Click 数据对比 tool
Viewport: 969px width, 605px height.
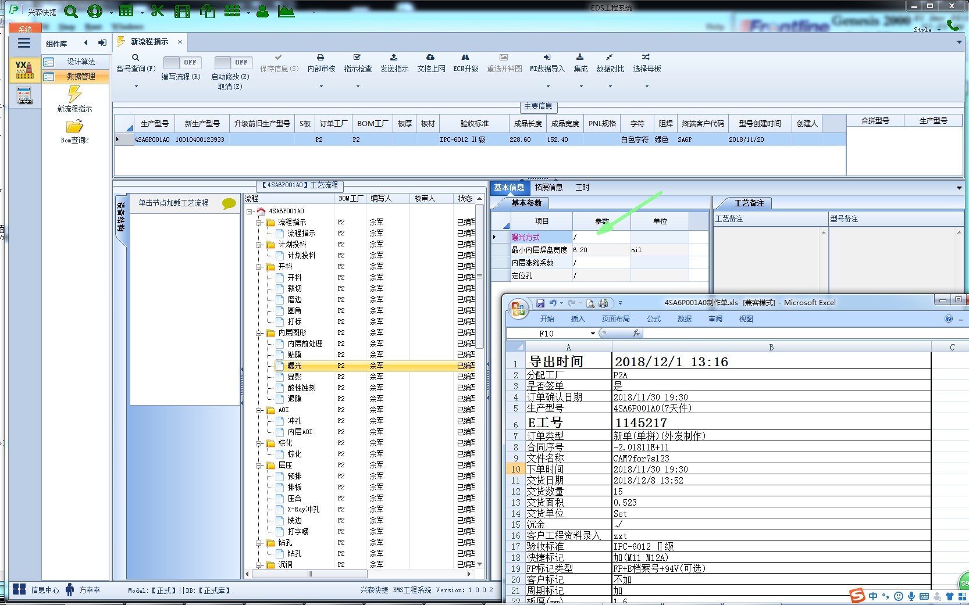[x=610, y=63]
